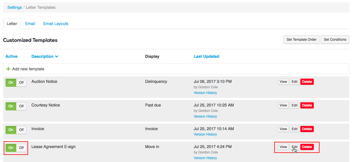Edit the Courtesy Notice template
The image size is (353, 162).
point(294,105)
